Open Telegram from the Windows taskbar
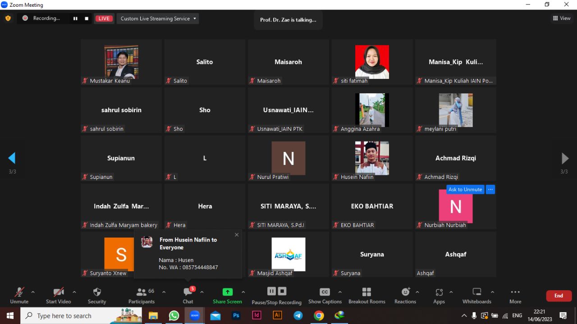Screen dimensions: 577x324 click(x=298, y=315)
